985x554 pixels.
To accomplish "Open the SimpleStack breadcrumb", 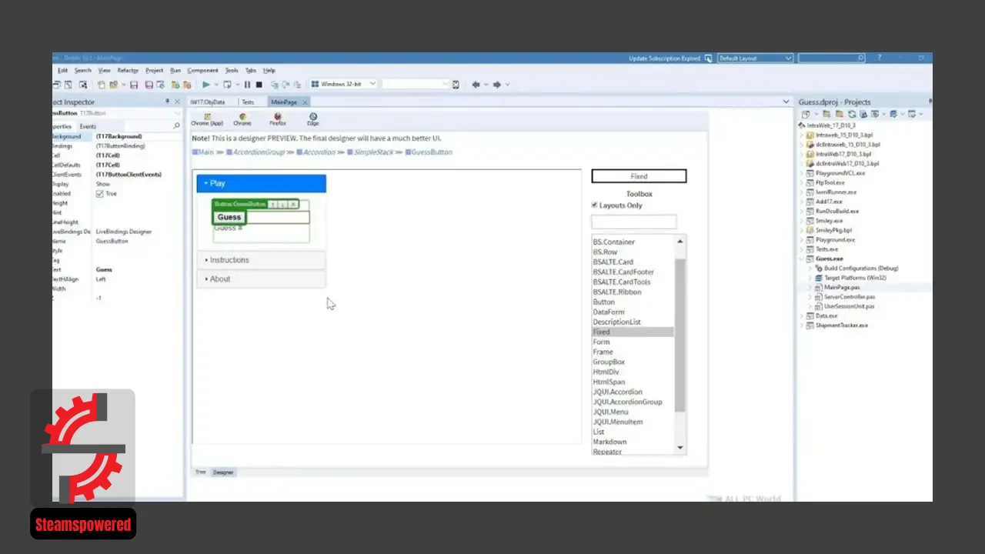I will click(x=369, y=152).
